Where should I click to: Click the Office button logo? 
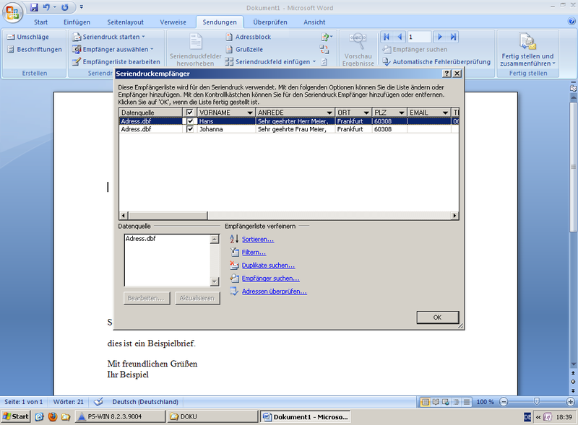[x=12, y=12]
